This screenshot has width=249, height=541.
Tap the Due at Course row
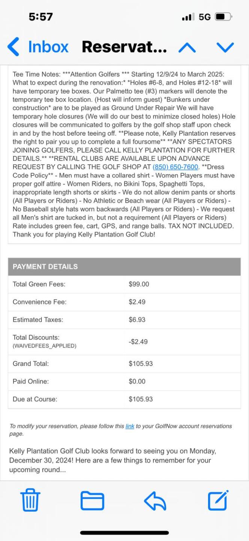124,399
